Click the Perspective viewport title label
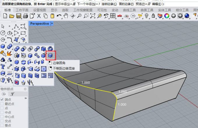The height and width of the screenshot is (128, 198). pos(40,24)
